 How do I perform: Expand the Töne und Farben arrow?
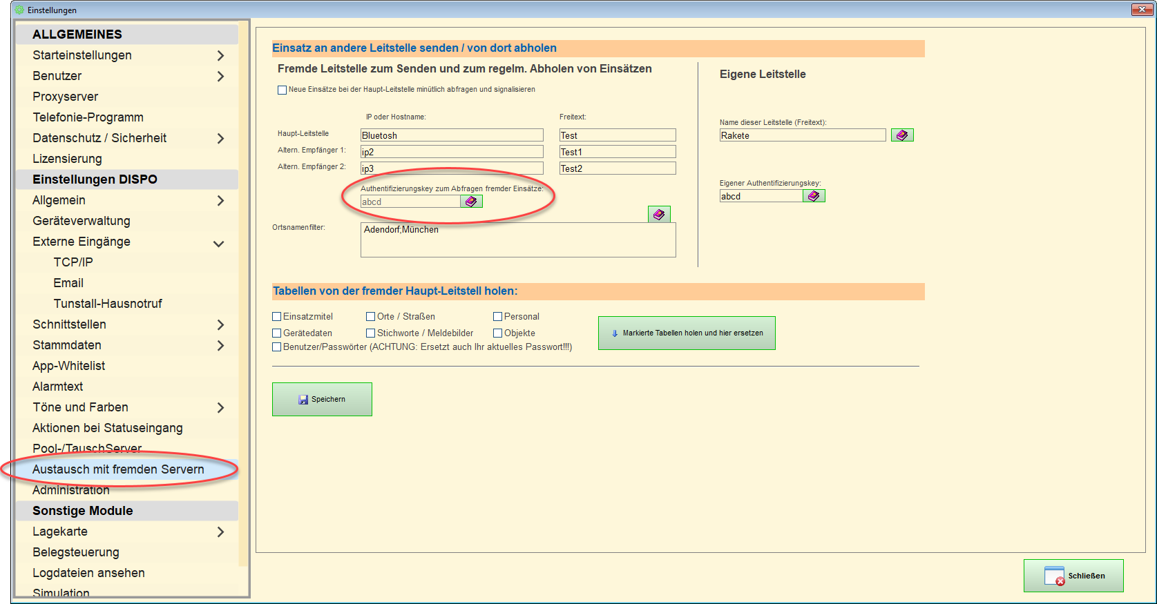coord(220,407)
